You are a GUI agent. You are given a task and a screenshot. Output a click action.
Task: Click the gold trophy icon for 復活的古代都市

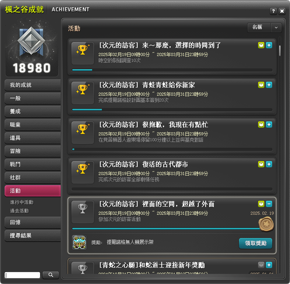tap(83, 172)
